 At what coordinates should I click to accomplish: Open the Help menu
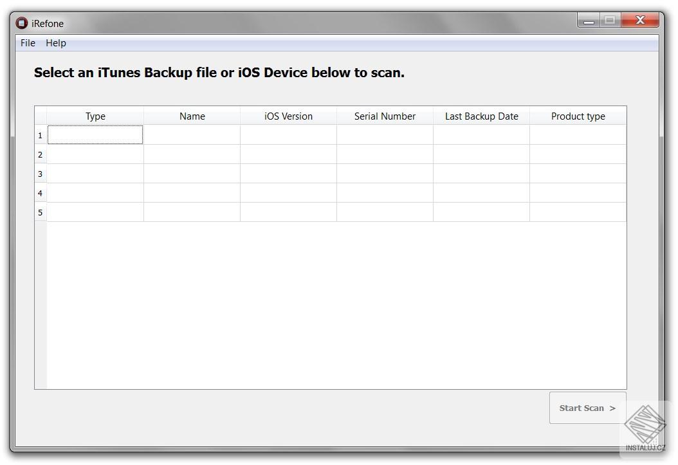point(56,43)
